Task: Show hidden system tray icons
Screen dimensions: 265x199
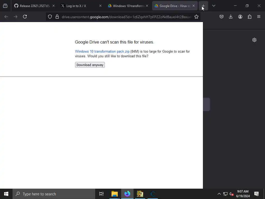Action: click(219, 194)
